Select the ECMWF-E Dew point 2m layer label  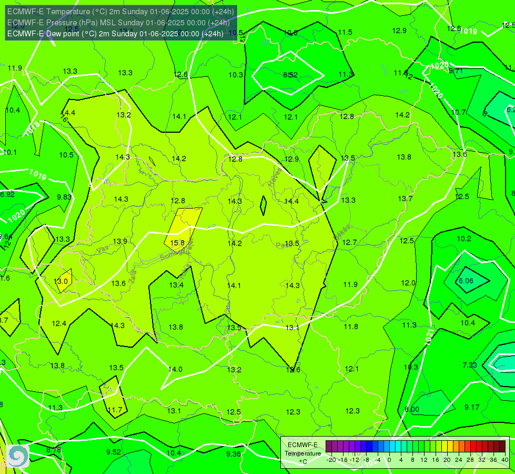tap(115, 34)
